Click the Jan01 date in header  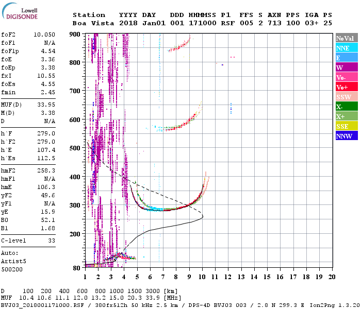(x=154, y=23)
